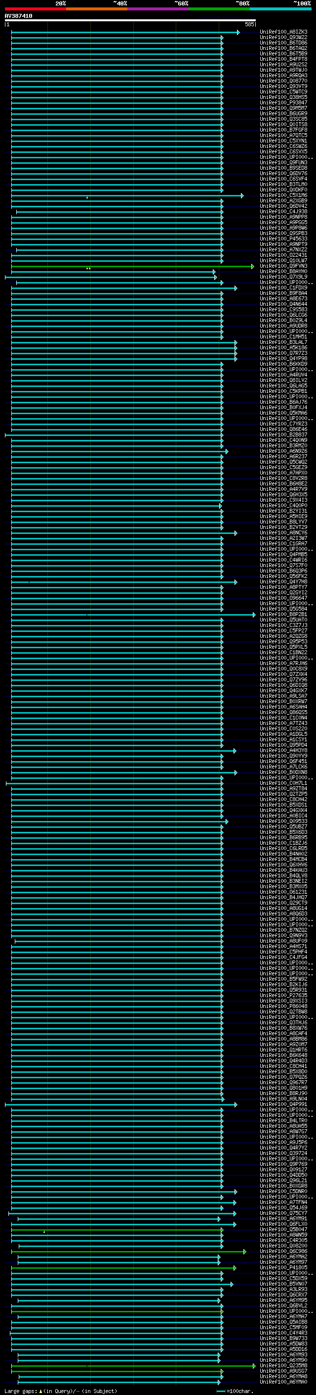The height and width of the screenshot is (1395, 316).
Task: Click the hit label UniRef100_Q86E46
Action: [283, 430]
